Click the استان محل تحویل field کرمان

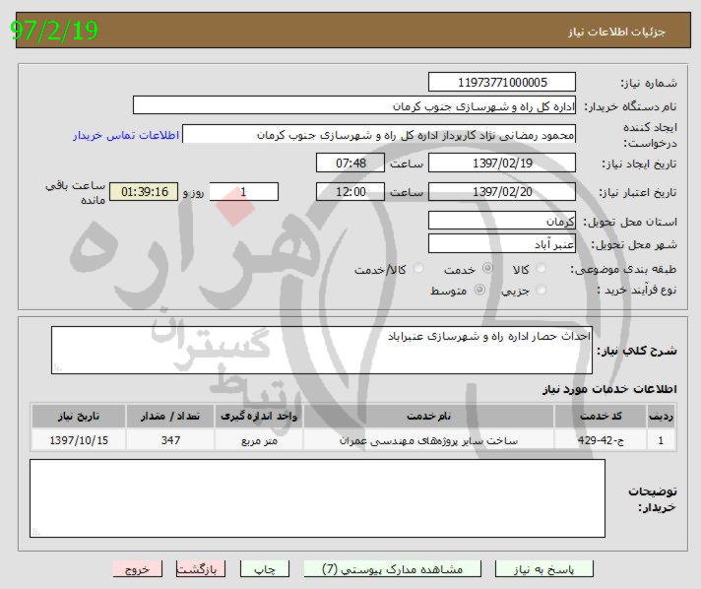[501, 221]
